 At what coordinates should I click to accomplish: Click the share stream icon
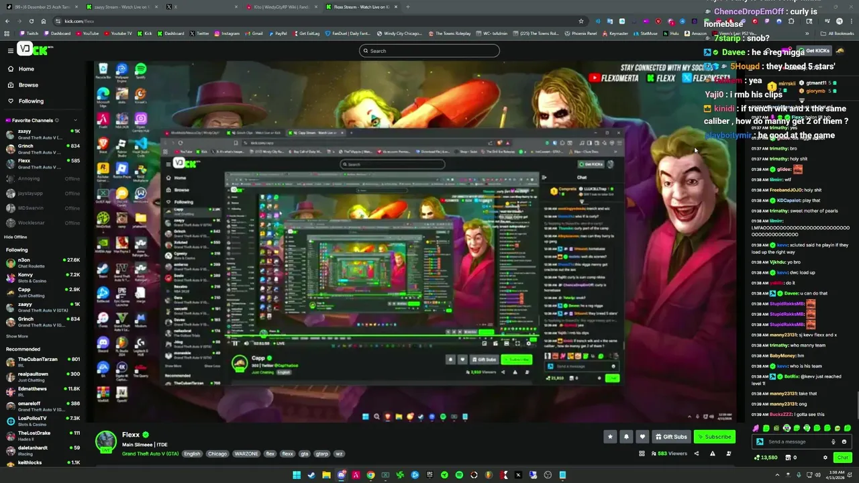(x=696, y=453)
